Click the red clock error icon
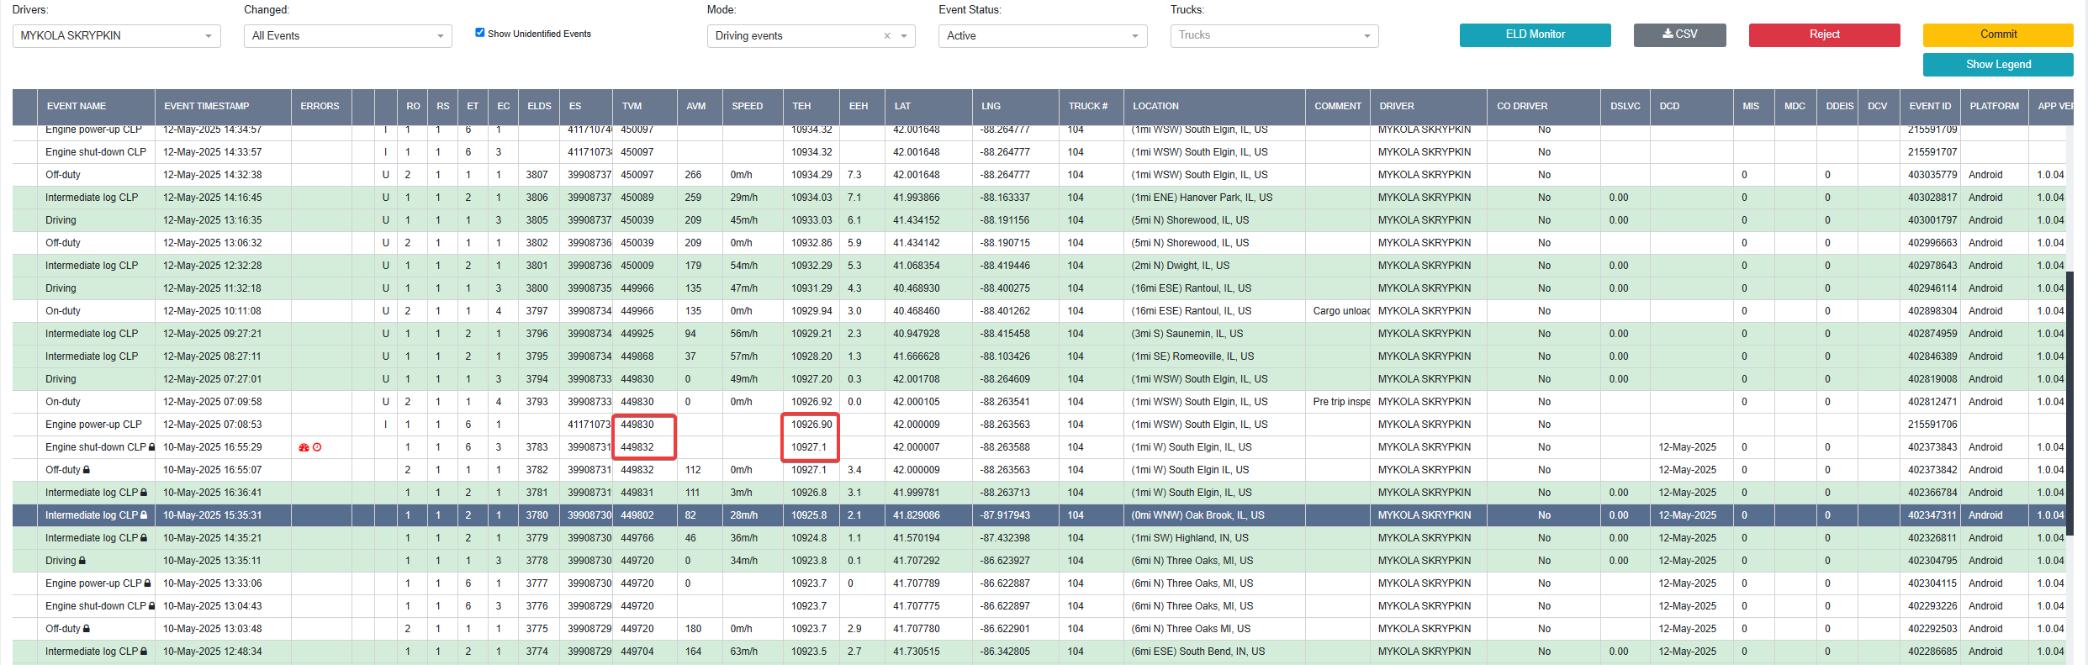Viewport: 2088px width, 665px height. [x=317, y=447]
